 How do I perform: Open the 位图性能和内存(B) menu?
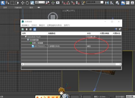pyautogui.click(x=54, y=25)
